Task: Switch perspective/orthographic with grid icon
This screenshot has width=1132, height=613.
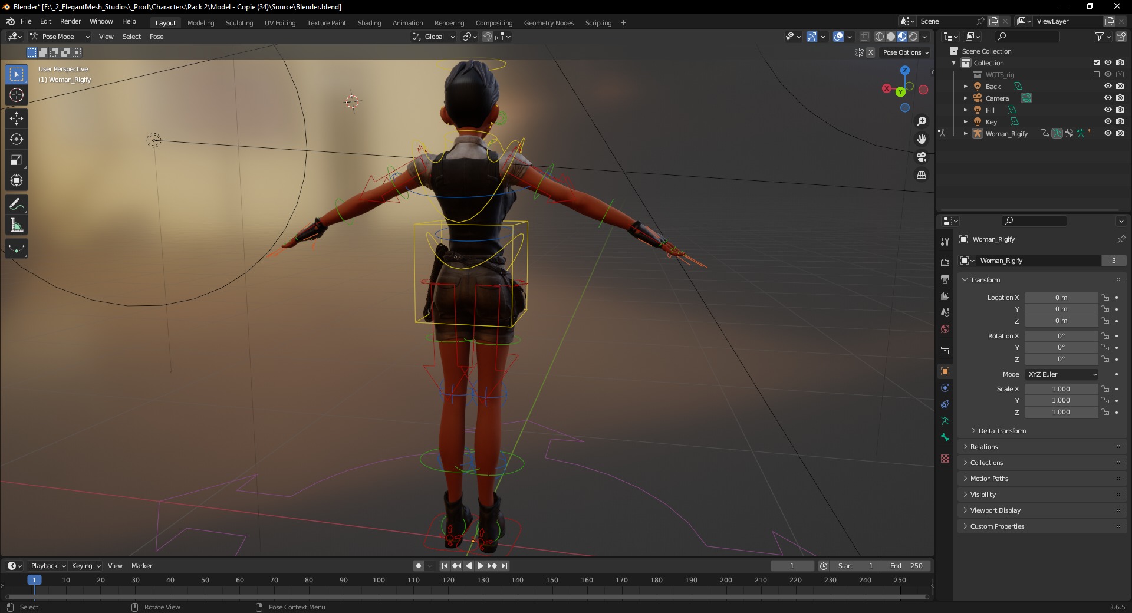Action: click(922, 175)
